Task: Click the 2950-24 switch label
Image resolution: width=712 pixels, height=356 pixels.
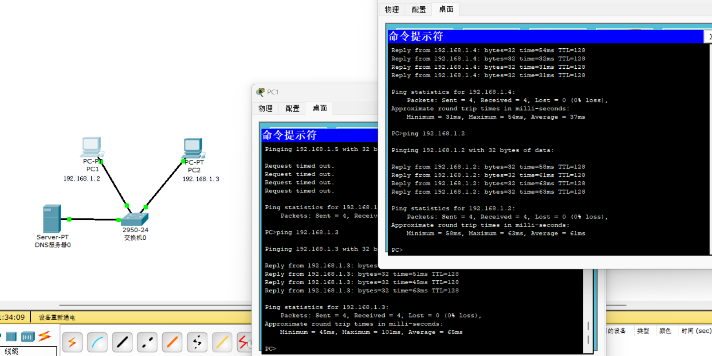Action: click(135, 230)
